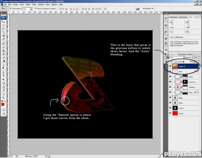The width and height of the screenshot is (202, 158).
Task: Select the Face layer row
Action: click(x=184, y=98)
